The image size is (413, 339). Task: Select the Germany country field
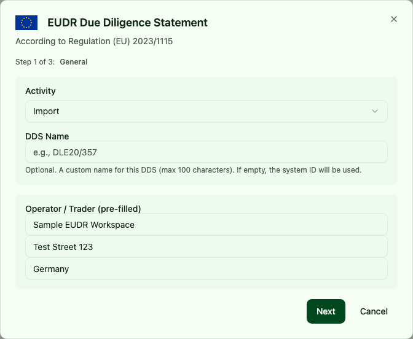[x=206, y=269]
